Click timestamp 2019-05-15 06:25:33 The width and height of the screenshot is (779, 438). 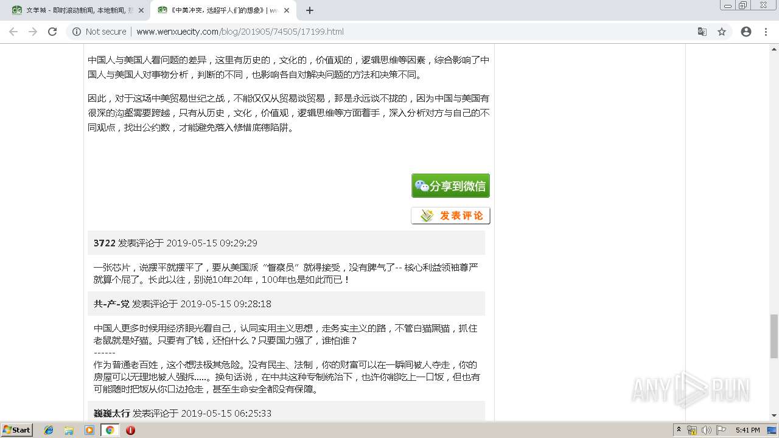(226, 413)
